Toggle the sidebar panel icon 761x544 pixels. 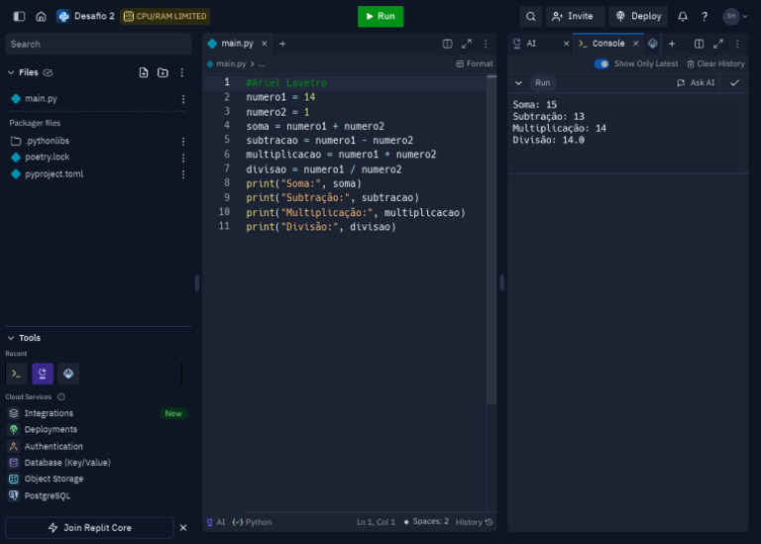pyautogui.click(x=19, y=16)
